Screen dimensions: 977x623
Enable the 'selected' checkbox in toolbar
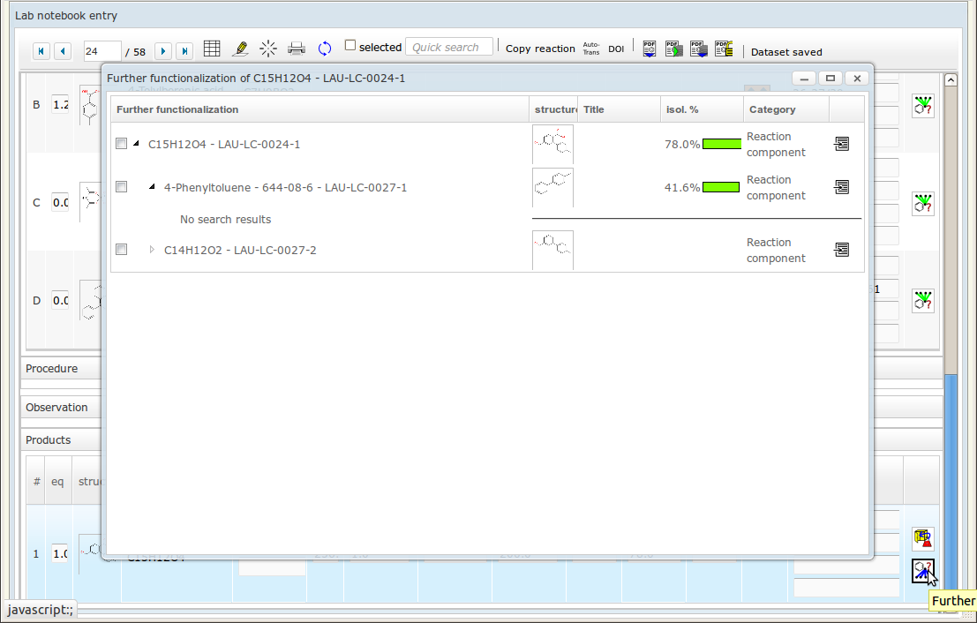[350, 46]
